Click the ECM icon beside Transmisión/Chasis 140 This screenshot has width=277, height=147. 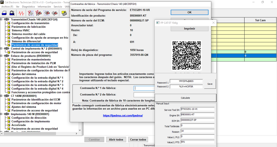(x=7, y=19)
